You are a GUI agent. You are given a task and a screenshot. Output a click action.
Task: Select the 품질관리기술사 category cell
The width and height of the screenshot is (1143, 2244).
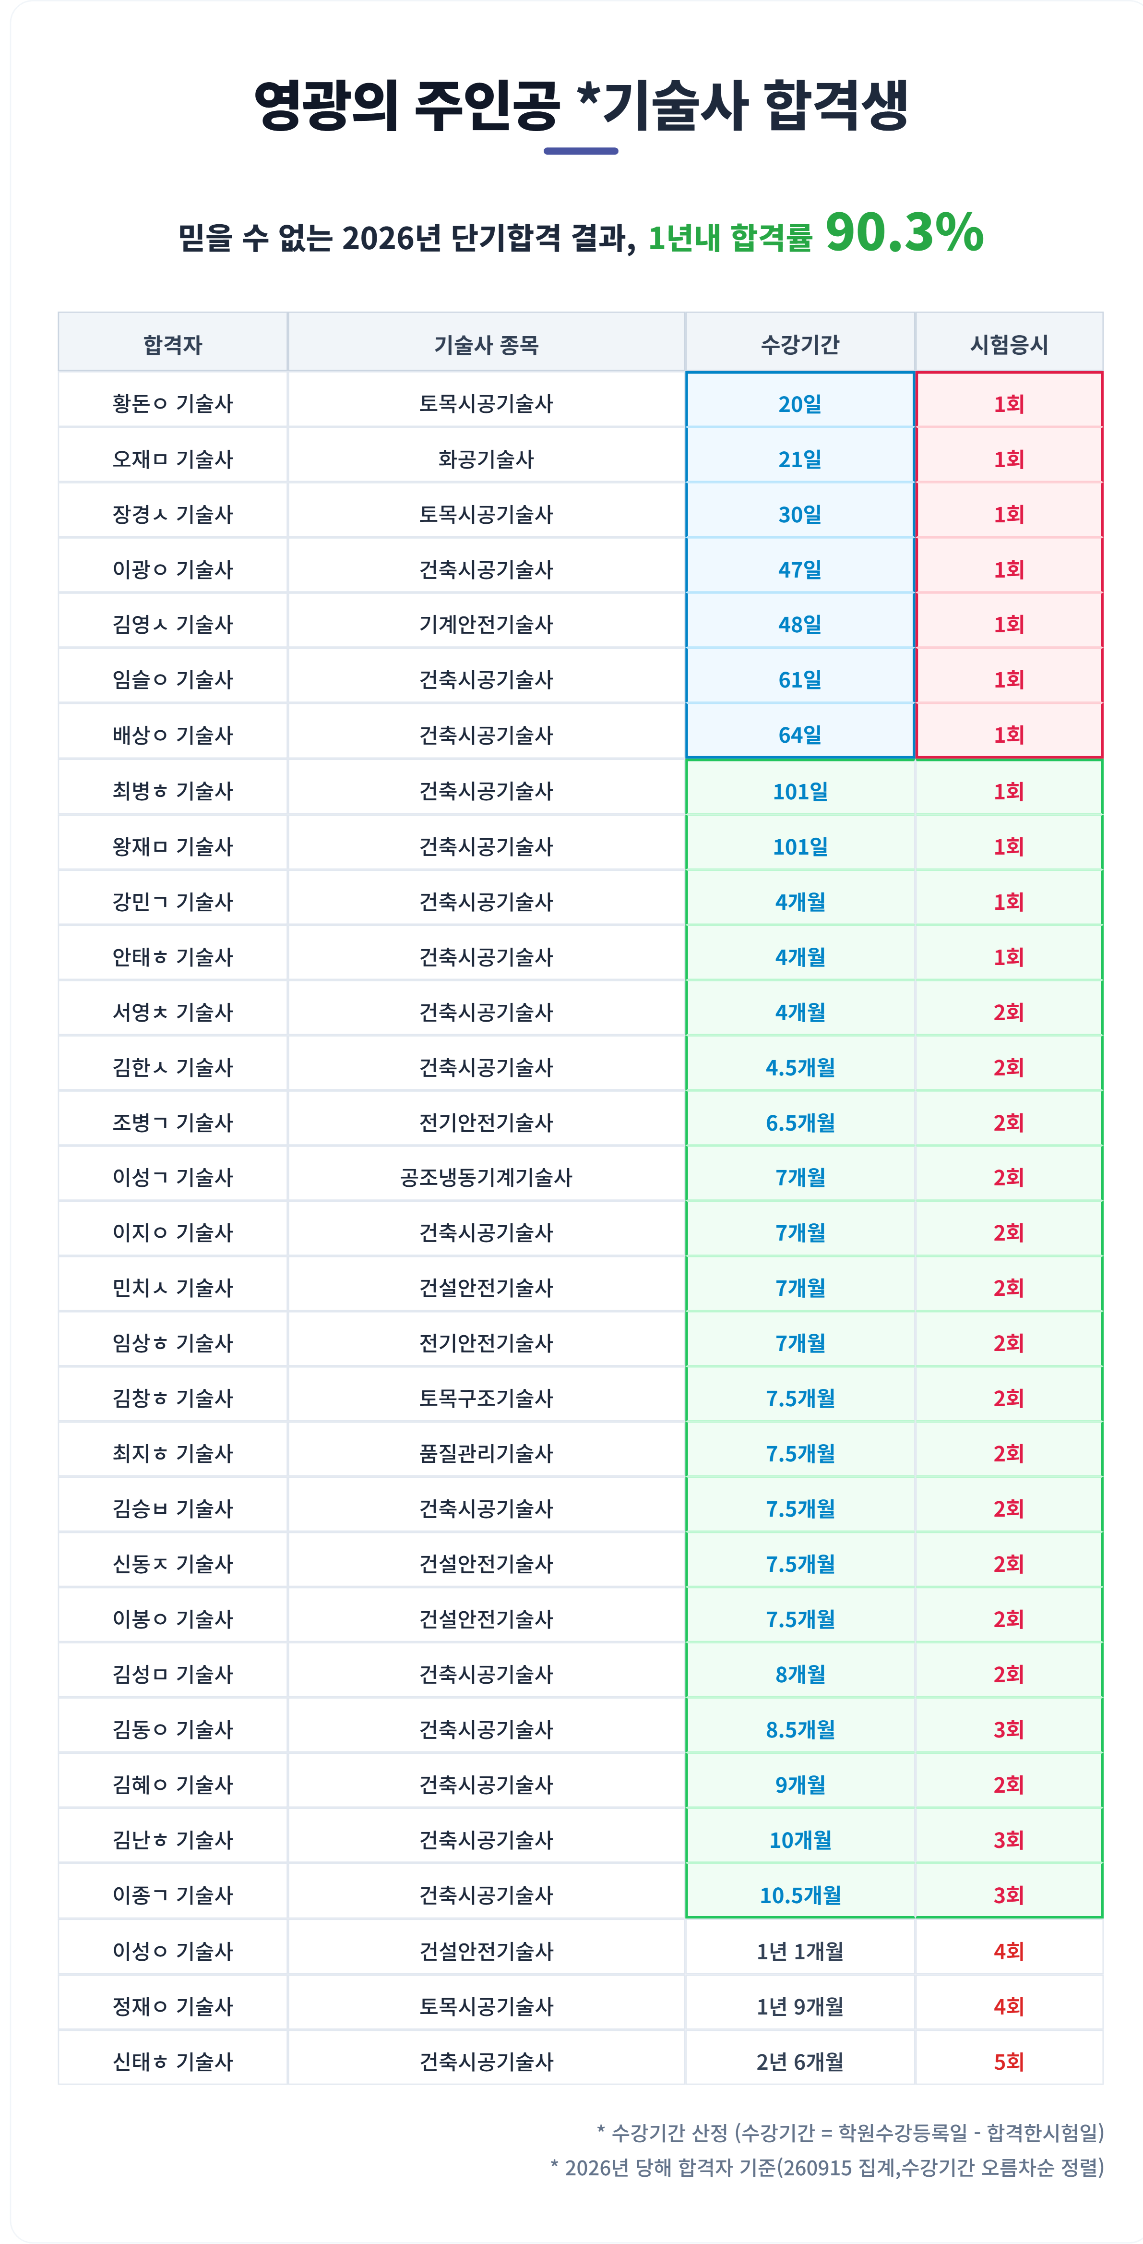(x=487, y=1453)
